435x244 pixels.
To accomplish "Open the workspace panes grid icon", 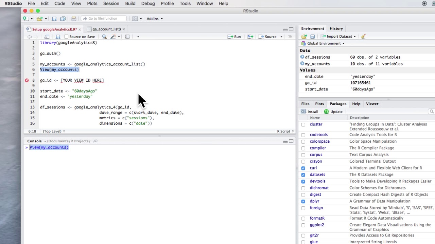I will pos(135,19).
